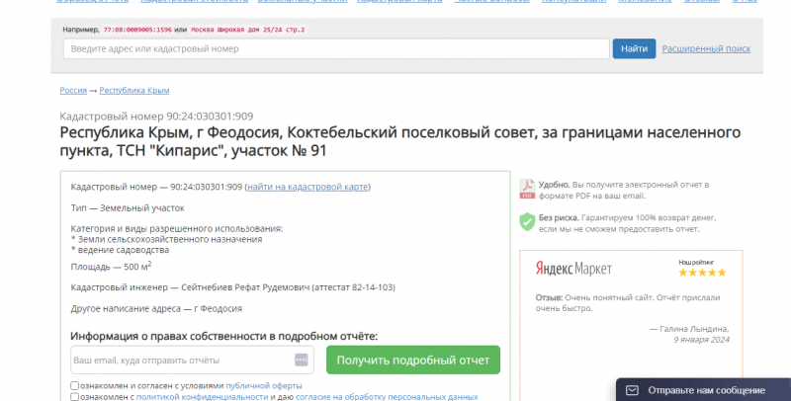Click the example address Москва Широкая дом 25/24 стр.2
The width and height of the screenshot is (791, 401).
click(x=248, y=30)
